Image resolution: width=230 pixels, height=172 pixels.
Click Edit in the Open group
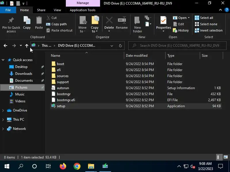click(179, 24)
